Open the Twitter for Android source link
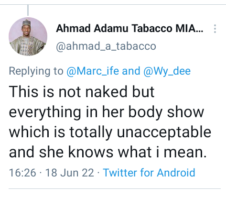Image resolution: width=226 pixels, height=198 pixels. click(149, 173)
